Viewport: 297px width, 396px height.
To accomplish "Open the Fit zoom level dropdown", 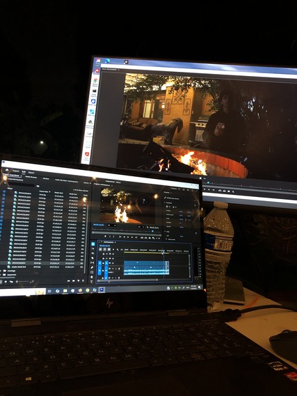I will [x=112, y=225].
